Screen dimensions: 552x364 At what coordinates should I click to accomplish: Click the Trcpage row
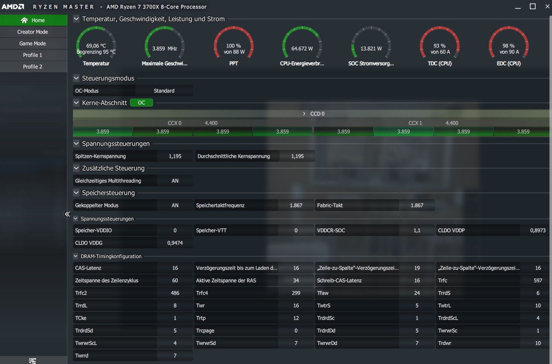point(254,331)
